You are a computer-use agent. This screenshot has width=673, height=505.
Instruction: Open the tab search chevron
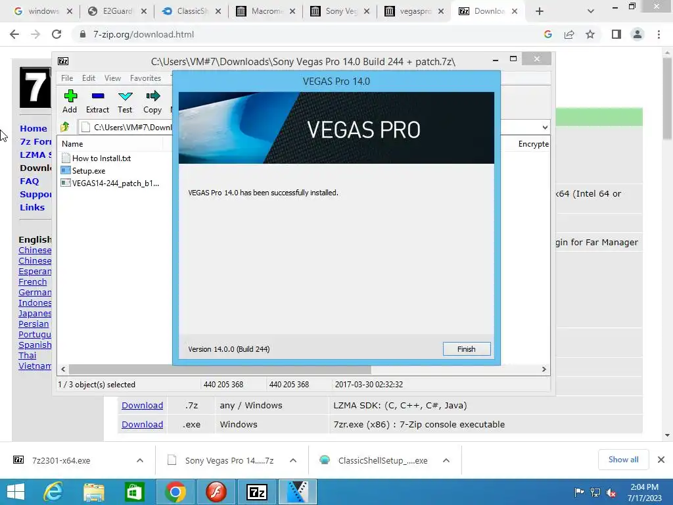(591, 11)
